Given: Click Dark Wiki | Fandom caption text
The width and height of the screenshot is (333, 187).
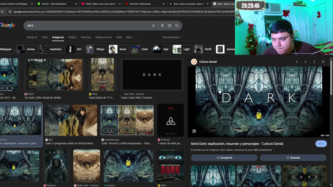Looking at the screenshot, I should click(x=137, y=98).
